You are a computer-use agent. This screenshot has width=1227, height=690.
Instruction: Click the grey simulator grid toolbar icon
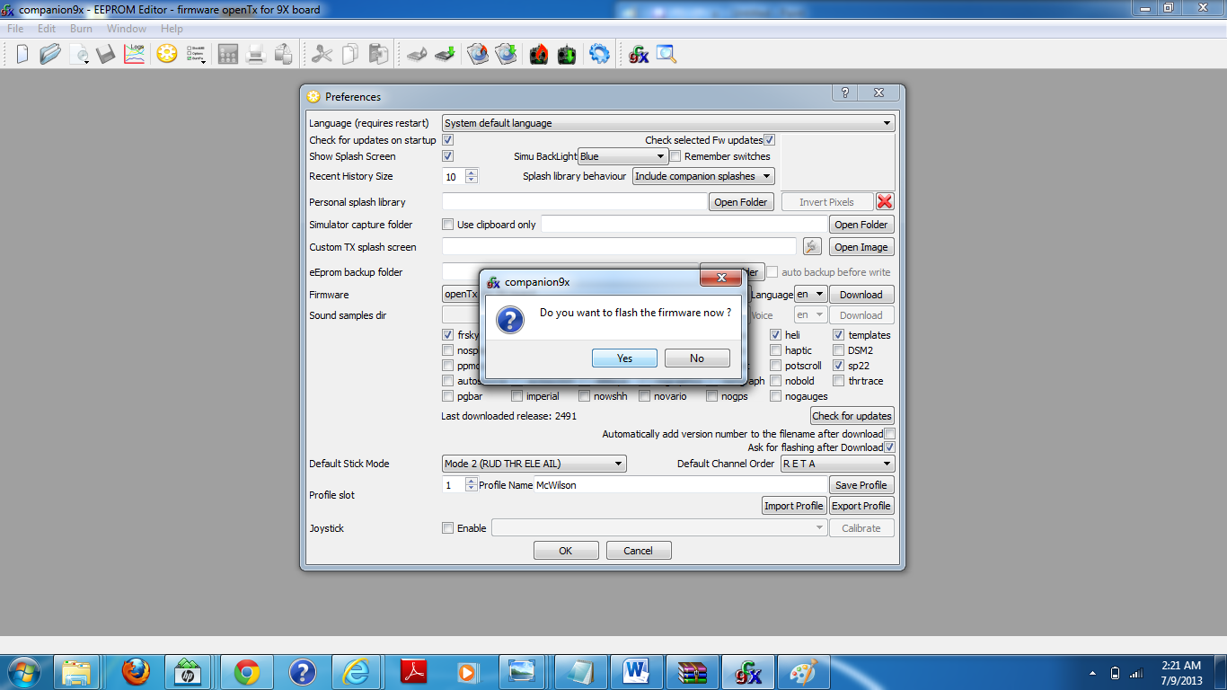(228, 54)
